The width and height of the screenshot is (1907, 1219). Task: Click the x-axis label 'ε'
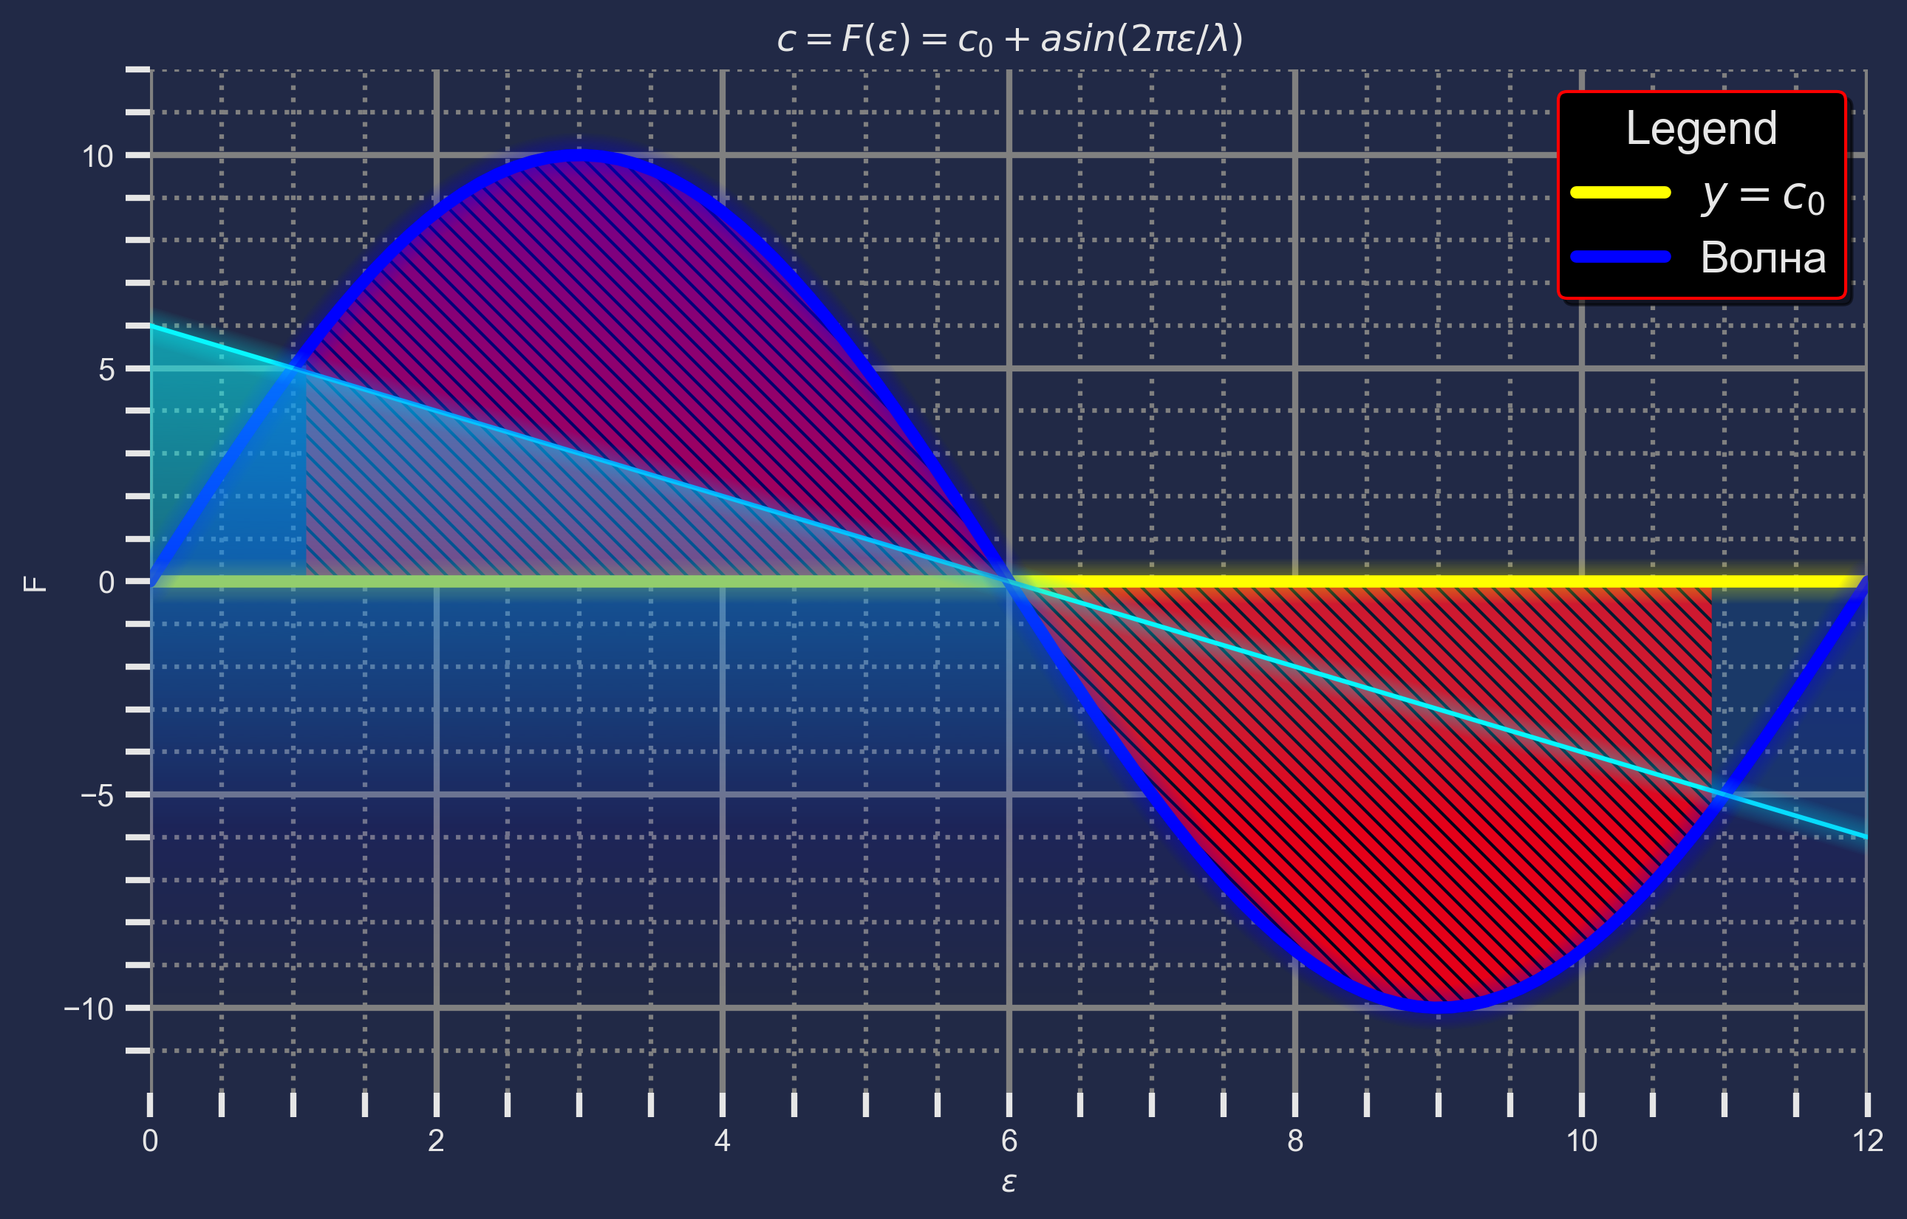[1008, 1182]
